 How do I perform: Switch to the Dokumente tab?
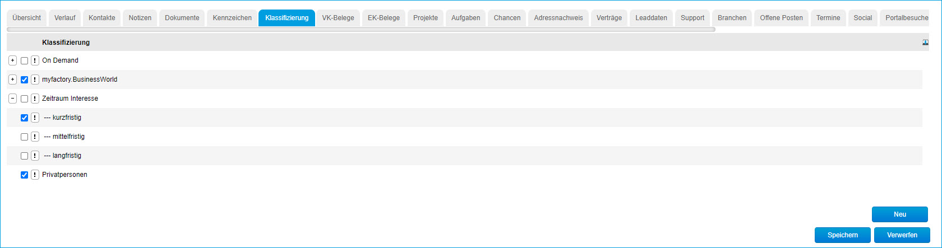click(182, 18)
